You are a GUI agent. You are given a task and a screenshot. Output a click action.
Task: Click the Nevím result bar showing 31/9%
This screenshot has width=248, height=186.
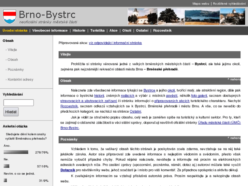[5, 180]
